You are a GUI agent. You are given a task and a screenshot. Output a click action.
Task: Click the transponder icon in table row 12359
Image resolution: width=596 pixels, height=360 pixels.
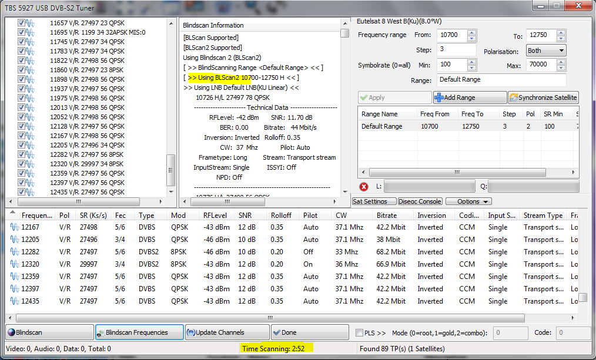click(15, 277)
